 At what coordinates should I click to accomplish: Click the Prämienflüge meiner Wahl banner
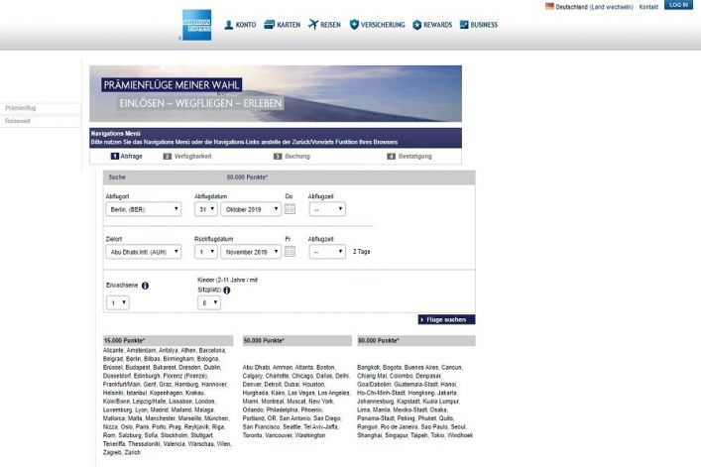pyautogui.click(x=276, y=93)
